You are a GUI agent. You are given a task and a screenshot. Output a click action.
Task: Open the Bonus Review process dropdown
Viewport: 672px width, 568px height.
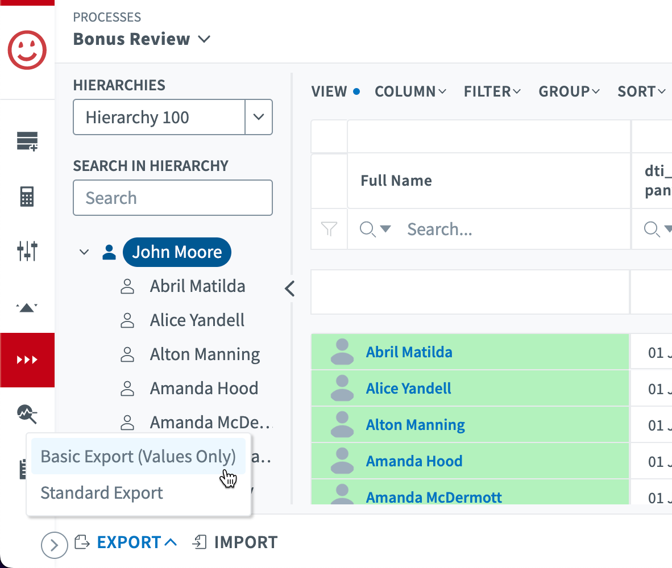204,39
